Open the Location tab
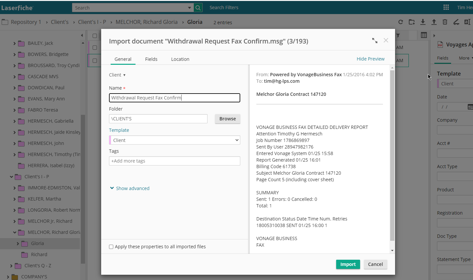This screenshot has width=473, height=280. (180, 59)
